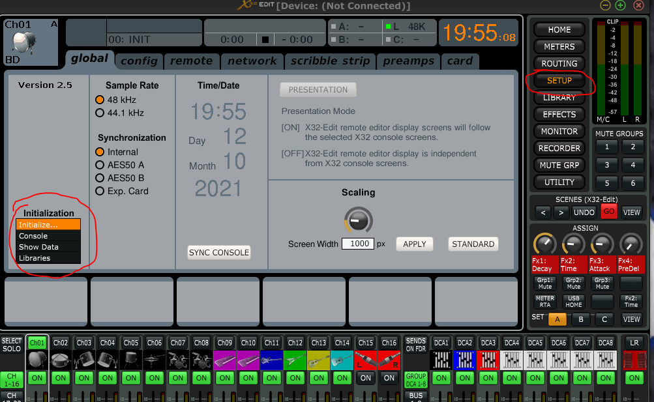The height and width of the screenshot is (402, 654).
Task: Open the scribble strip tab
Action: (331, 61)
